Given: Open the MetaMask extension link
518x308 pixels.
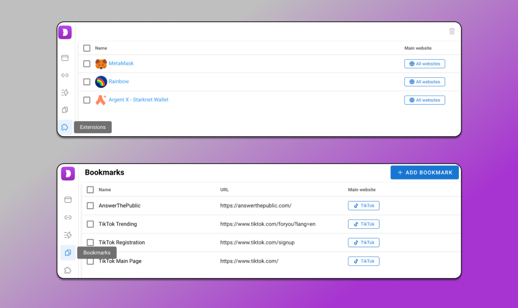Looking at the screenshot, I should coord(121,63).
